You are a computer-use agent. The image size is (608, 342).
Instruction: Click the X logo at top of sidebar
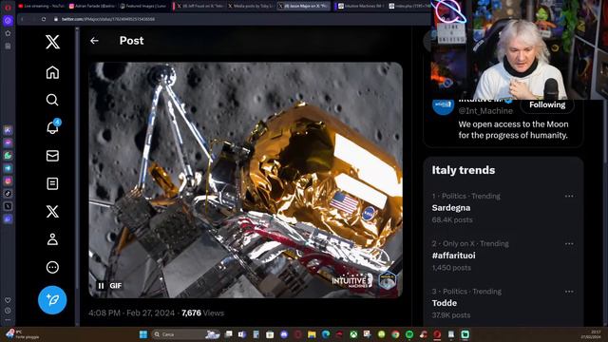pyautogui.click(x=52, y=42)
